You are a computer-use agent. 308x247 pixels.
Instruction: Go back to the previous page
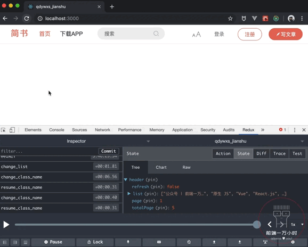point(5,19)
